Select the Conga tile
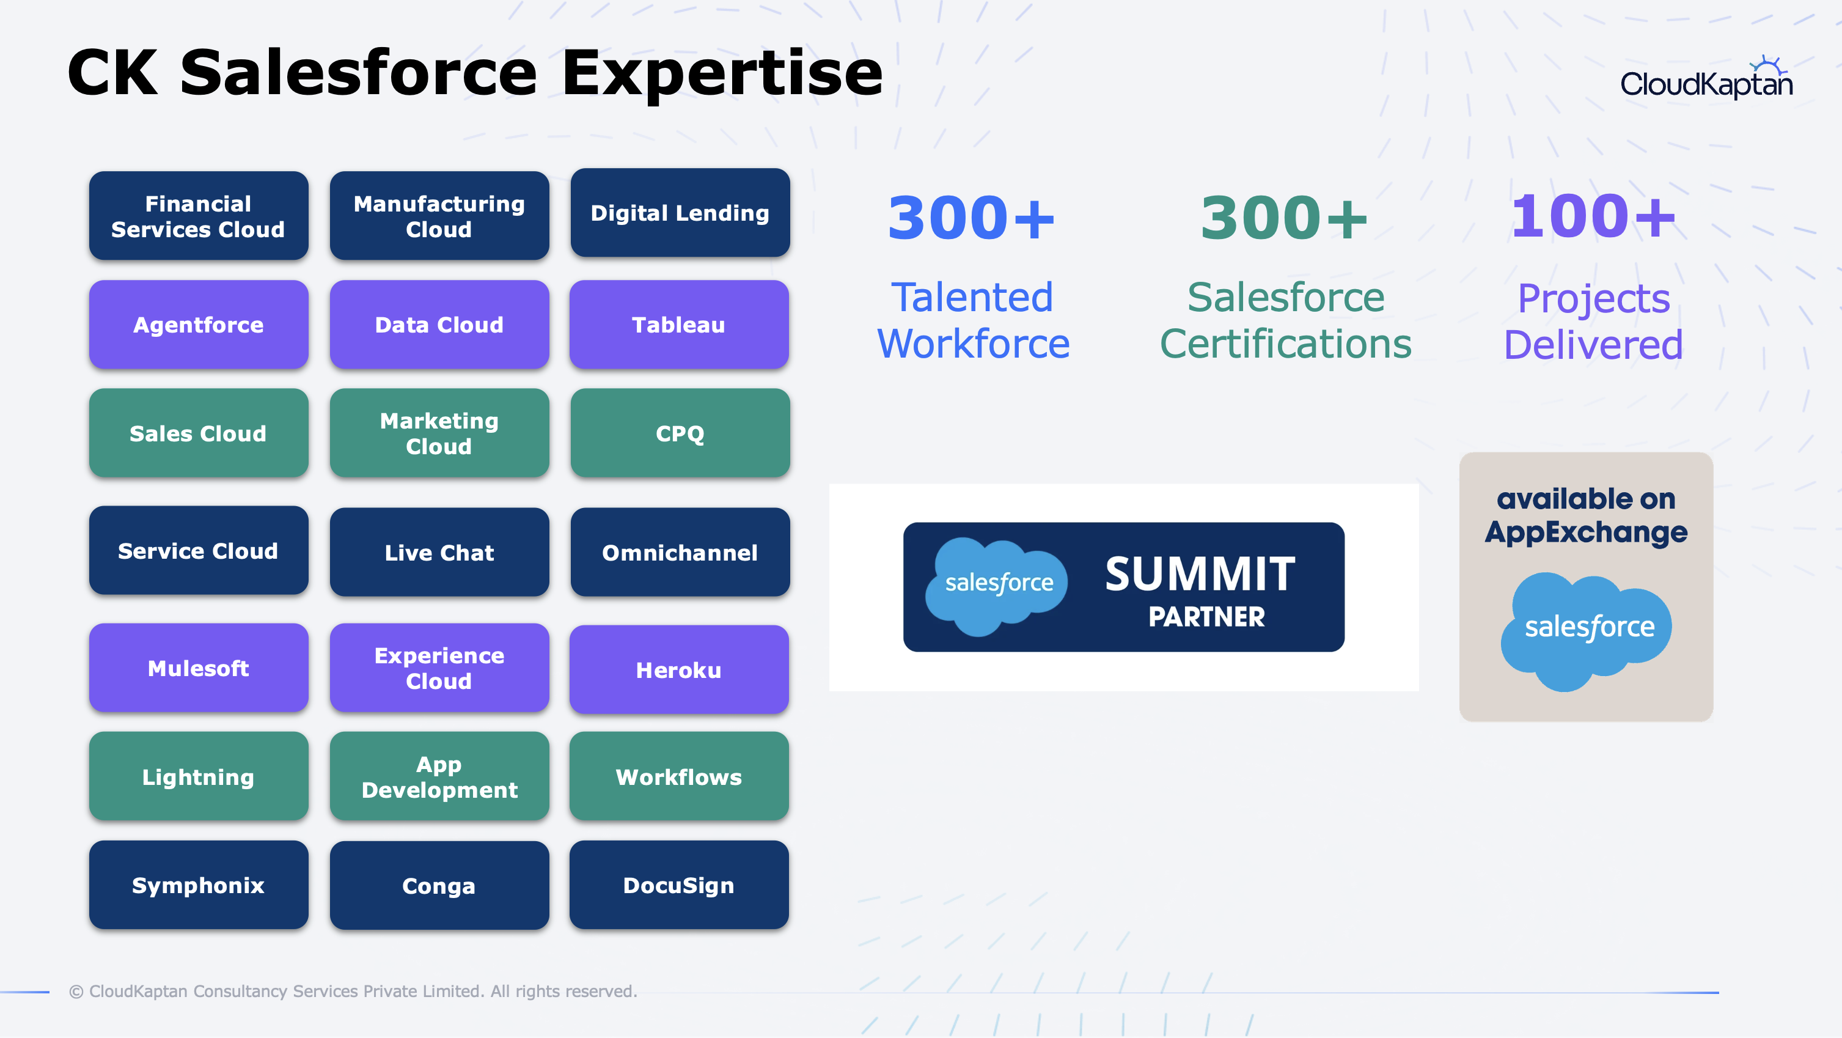This screenshot has width=1842, height=1038. point(439,886)
